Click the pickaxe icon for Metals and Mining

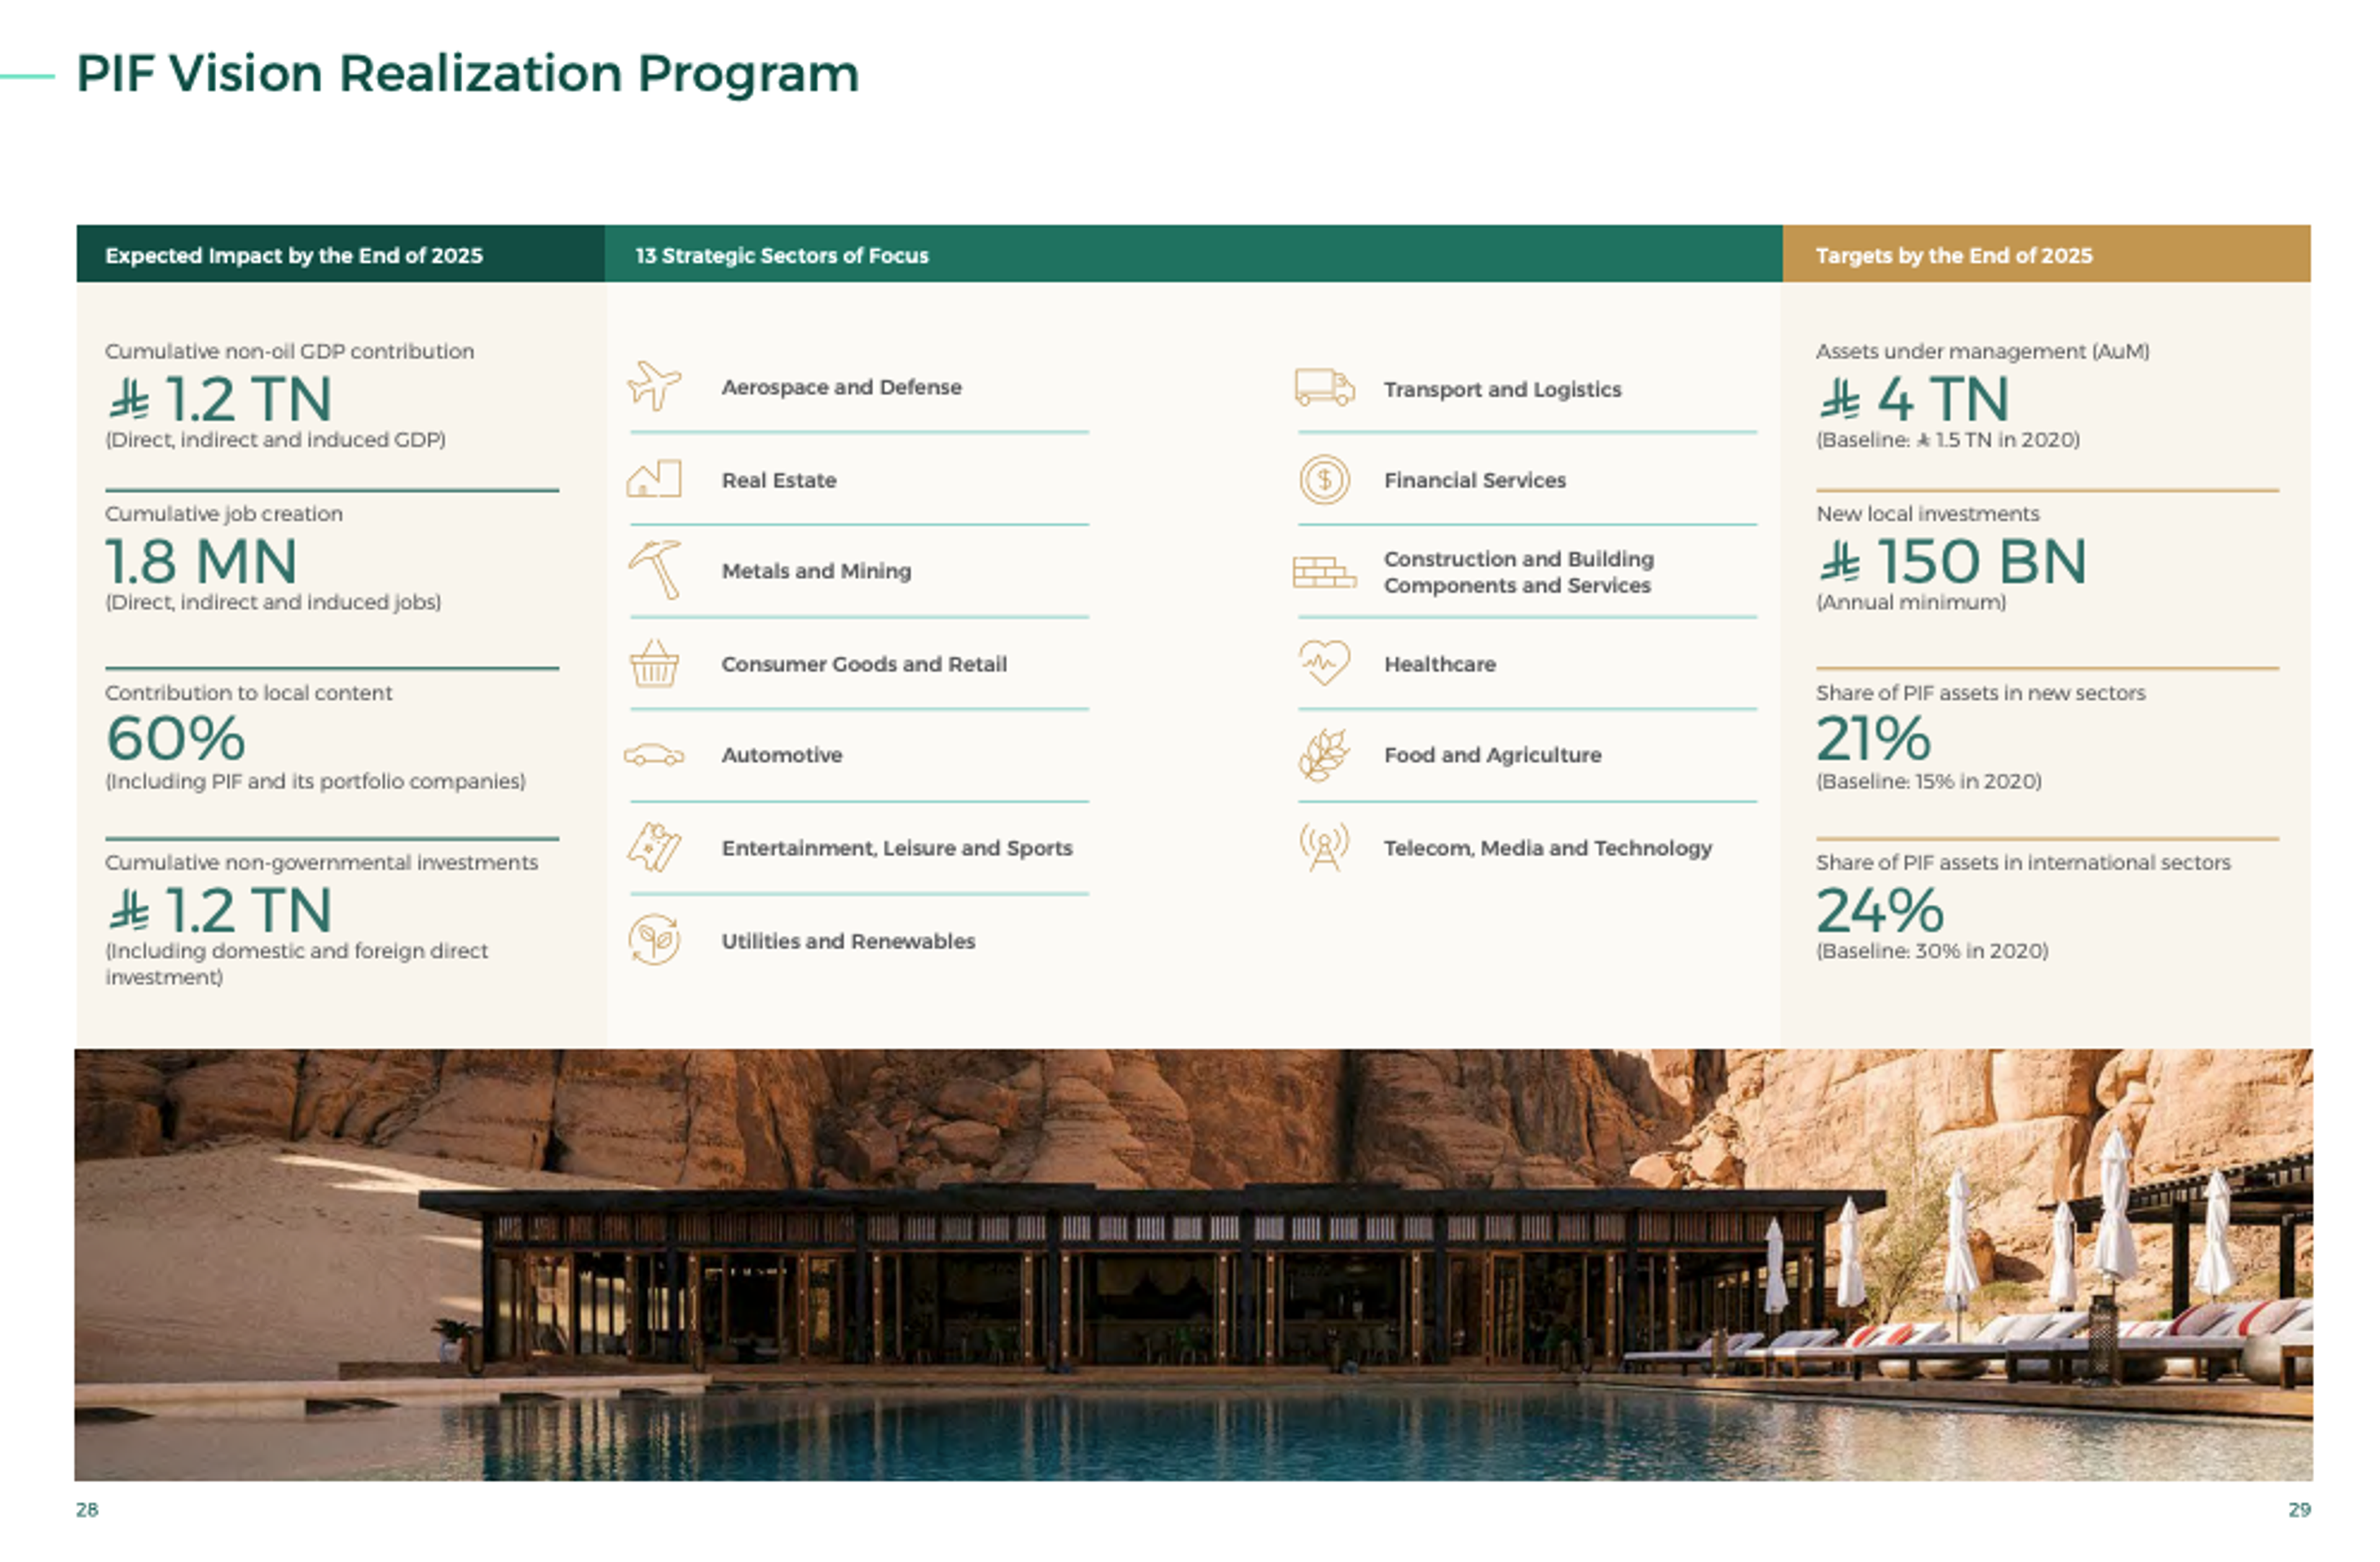[655, 569]
